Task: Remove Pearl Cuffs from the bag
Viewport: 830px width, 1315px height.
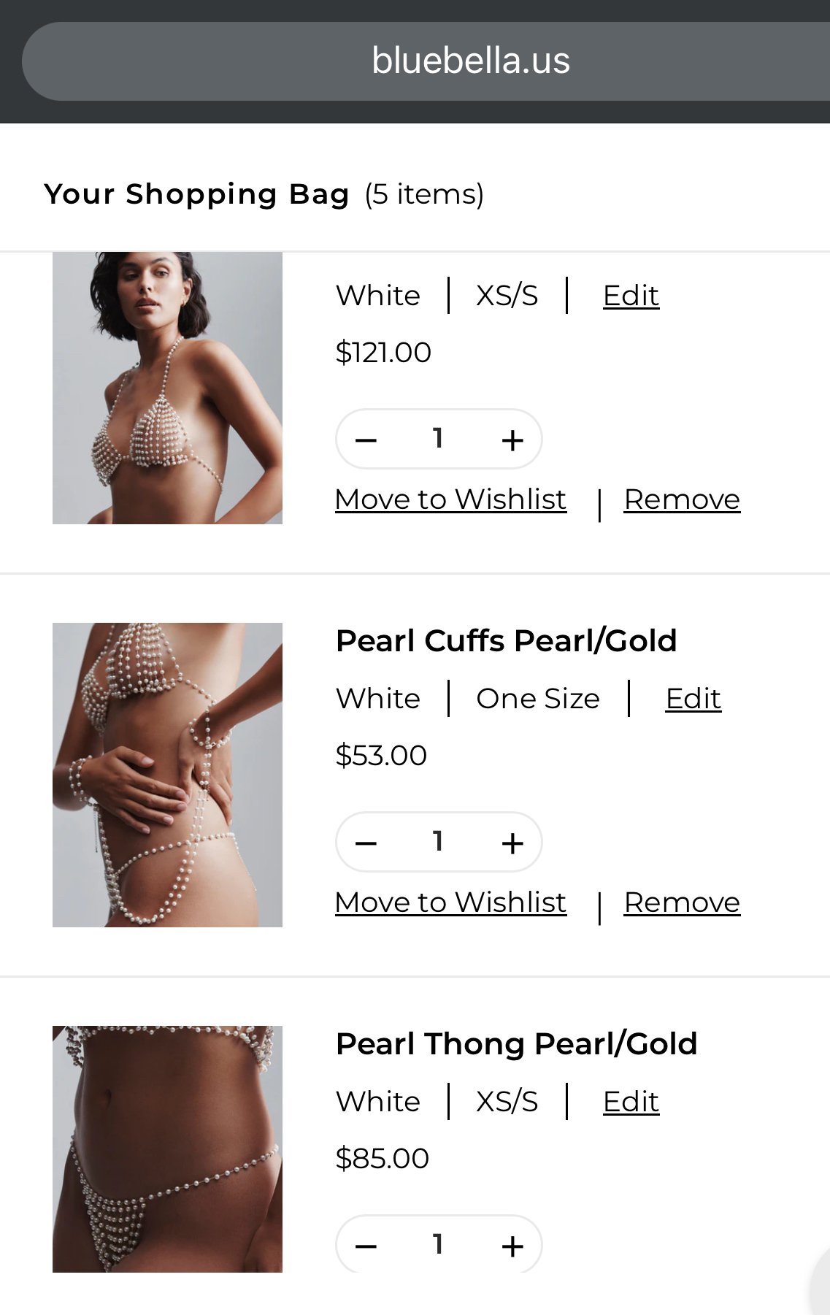Action: click(682, 902)
